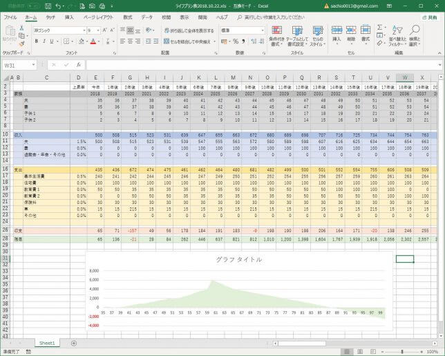Click the Delete (削除) cells icon
This screenshot has height=356, width=445.
(x=352, y=35)
